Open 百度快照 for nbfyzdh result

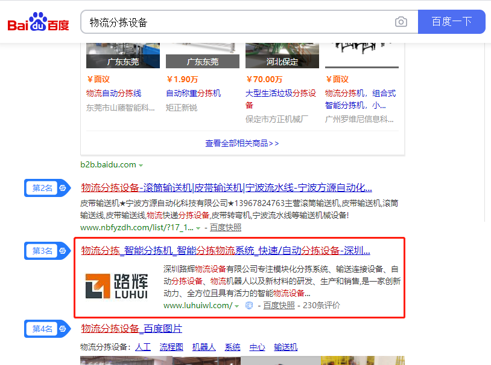226,228
